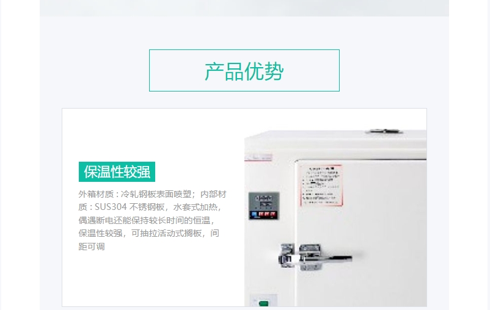
Task: Click the 保温性较强，可抽拉活动式搁板 text line
Action: coord(148,234)
